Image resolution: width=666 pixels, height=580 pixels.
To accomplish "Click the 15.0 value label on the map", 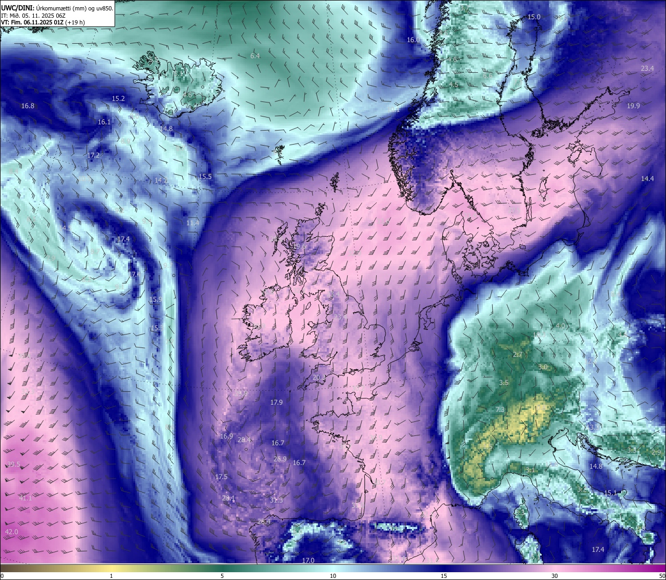I will [x=534, y=17].
